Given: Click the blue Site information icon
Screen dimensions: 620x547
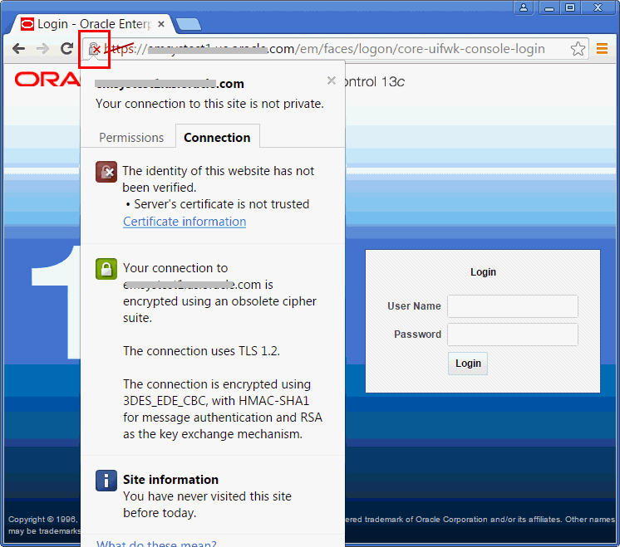Looking at the screenshot, I should 106,481.
